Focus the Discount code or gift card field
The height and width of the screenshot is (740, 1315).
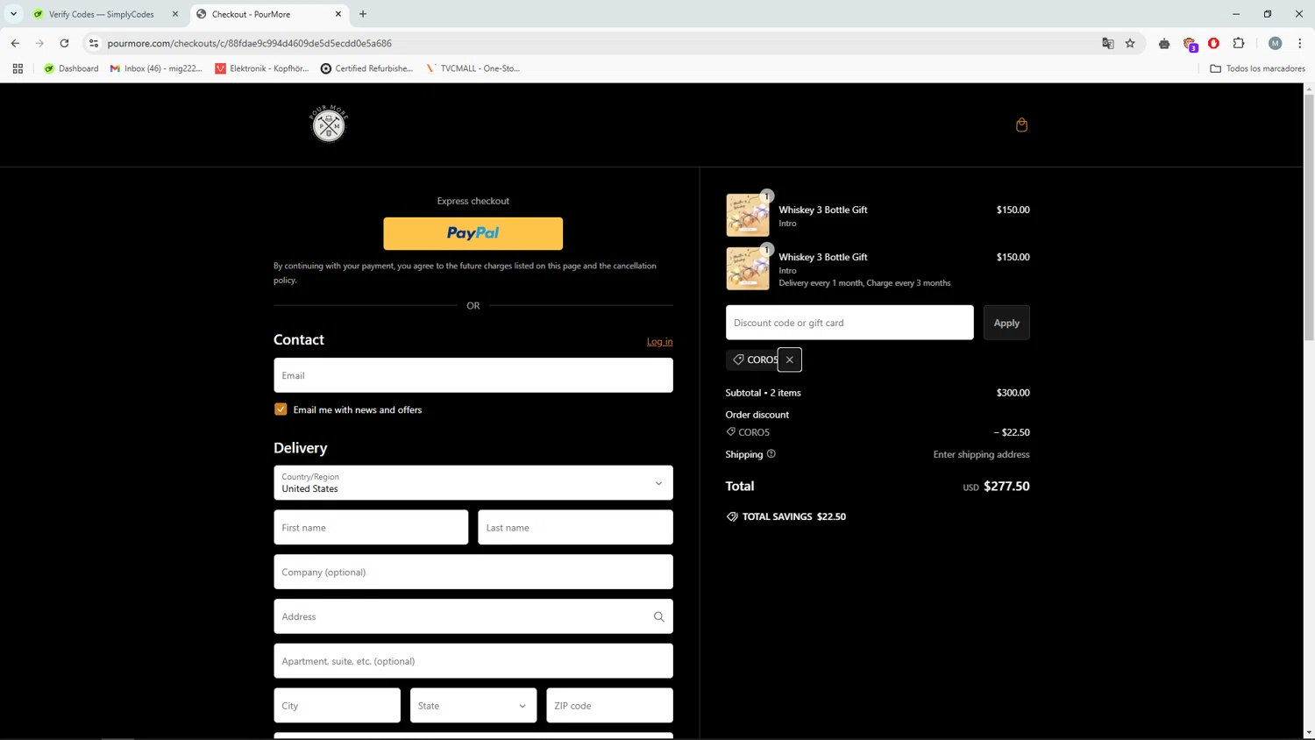849,323
